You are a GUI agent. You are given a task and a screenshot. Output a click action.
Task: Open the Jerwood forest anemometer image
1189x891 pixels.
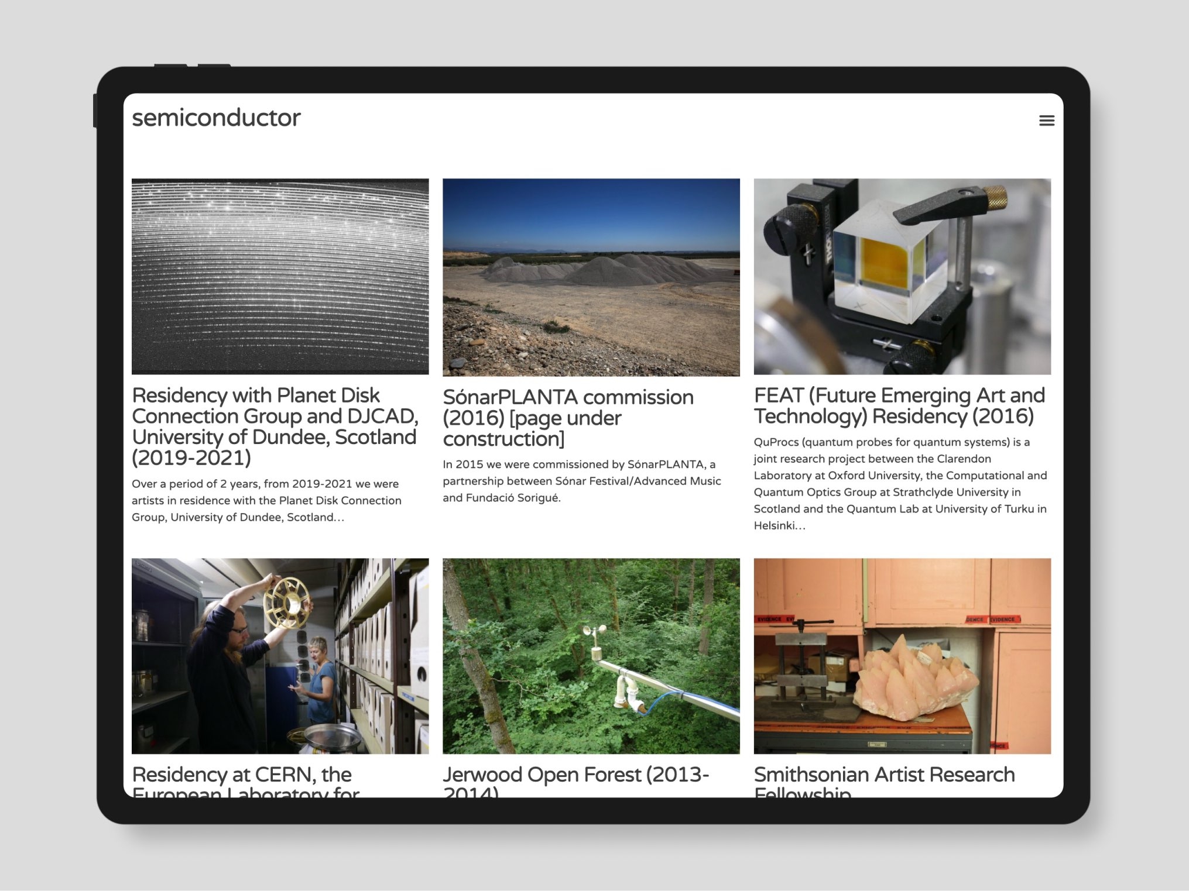pyautogui.click(x=591, y=655)
